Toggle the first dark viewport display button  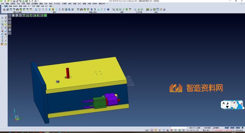(x=9, y=15)
